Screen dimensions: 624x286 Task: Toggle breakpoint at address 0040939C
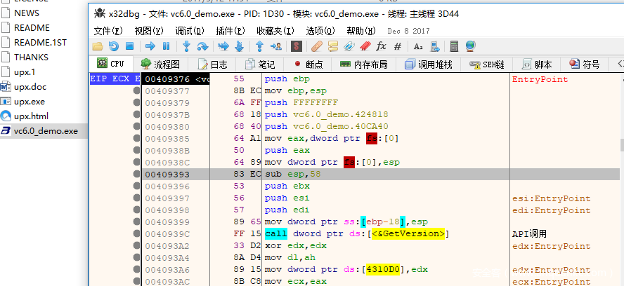(x=137, y=234)
